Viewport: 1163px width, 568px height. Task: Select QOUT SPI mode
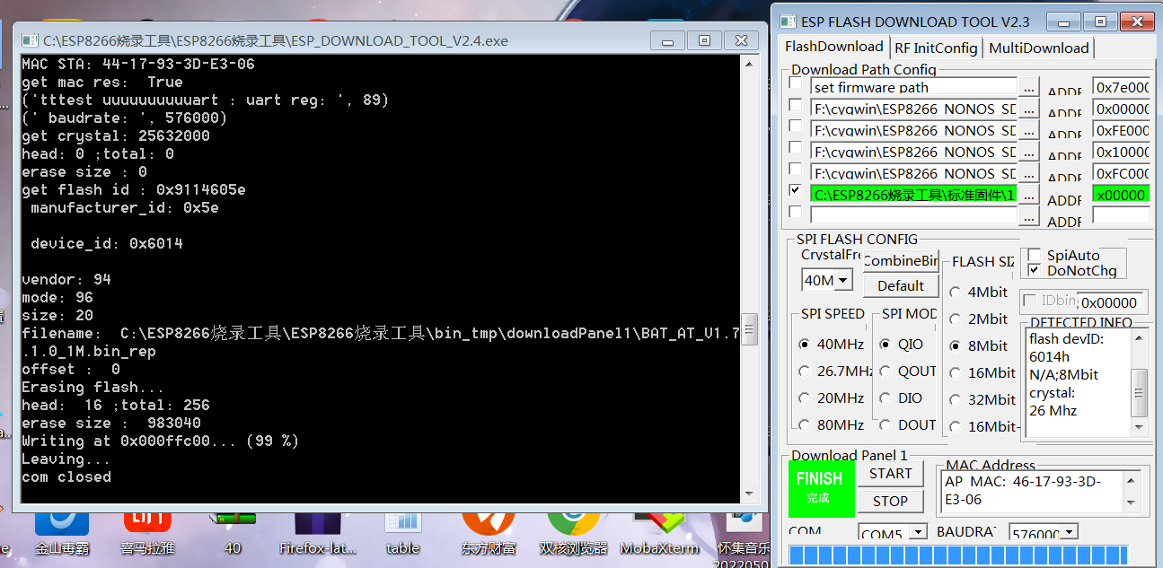pyautogui.click(x=885, y=371)
